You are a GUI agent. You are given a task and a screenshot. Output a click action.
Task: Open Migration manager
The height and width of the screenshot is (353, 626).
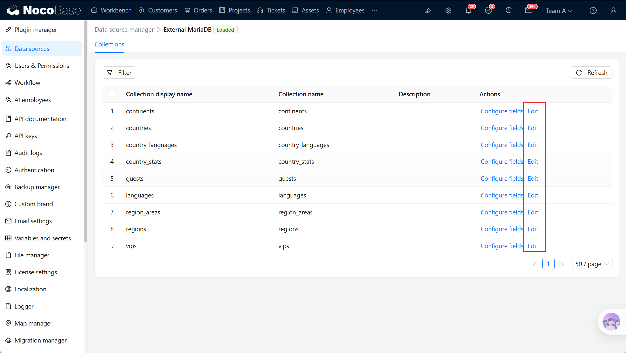[x=42, y=340]
